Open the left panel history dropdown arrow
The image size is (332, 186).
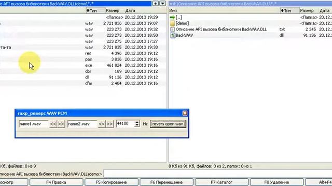(x=162, y=4)
